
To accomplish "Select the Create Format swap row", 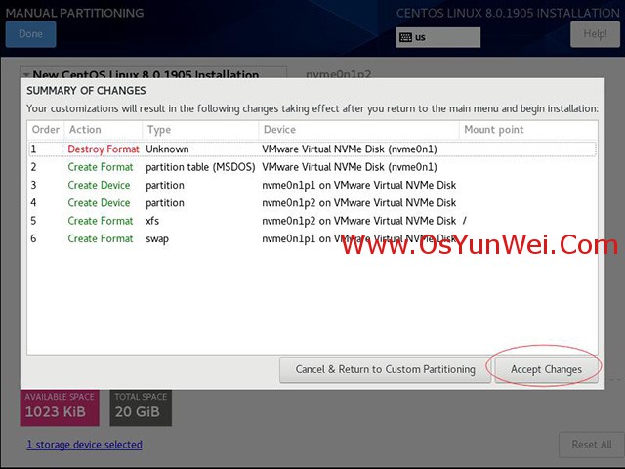I will pyautogui.click(x=312, y=238).
